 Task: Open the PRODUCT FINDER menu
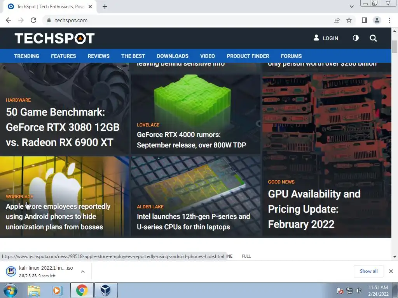pyautogui.click(x=248, y=56)
